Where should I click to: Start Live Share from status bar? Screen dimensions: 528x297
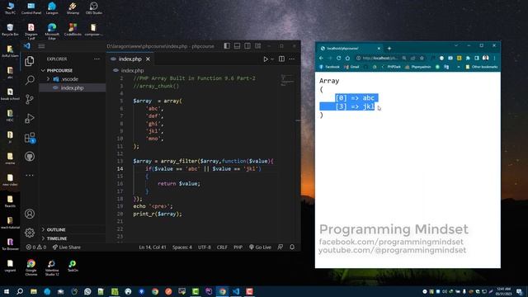click(x=66, y=247)
